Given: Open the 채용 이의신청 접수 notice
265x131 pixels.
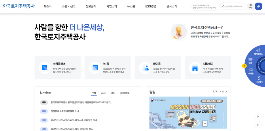Looking at the screenshot, I should (x=72, y=129).
